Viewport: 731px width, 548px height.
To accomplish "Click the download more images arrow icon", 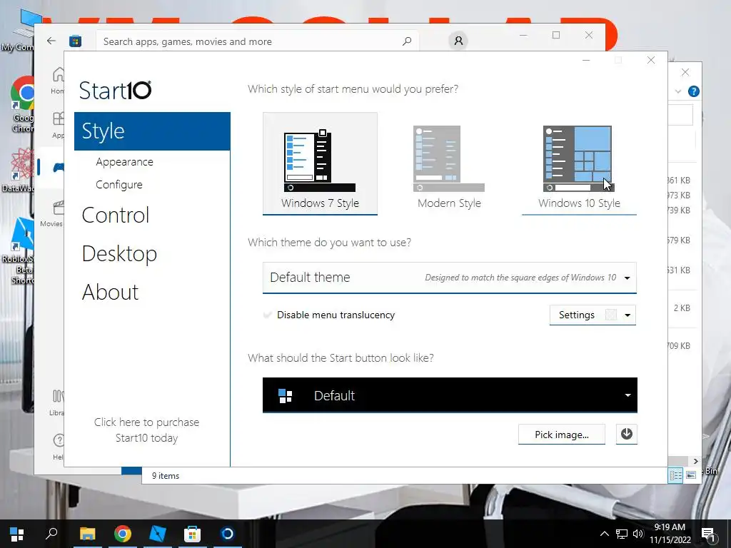I will pyautogui.click(x=627, y=435).
